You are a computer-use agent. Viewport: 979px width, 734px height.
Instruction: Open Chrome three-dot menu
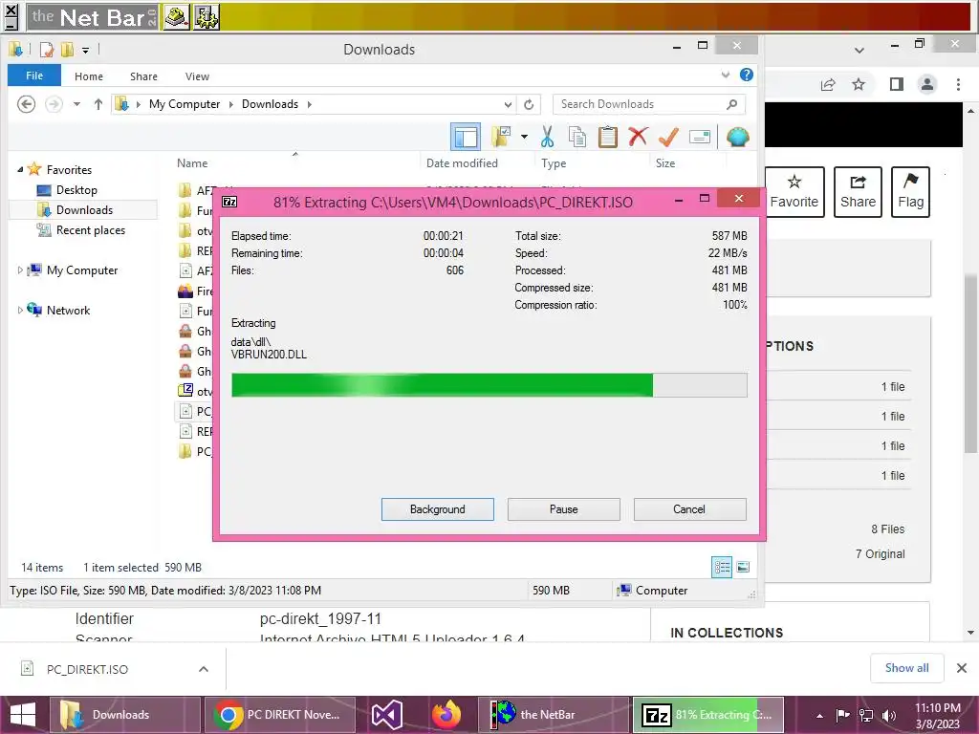[x=958, y=84]
